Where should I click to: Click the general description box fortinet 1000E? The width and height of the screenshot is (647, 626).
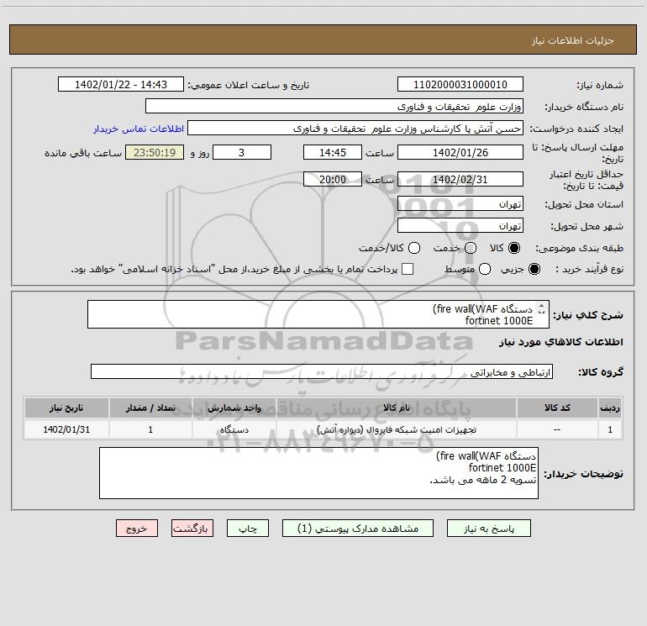(x=318, y=314)
